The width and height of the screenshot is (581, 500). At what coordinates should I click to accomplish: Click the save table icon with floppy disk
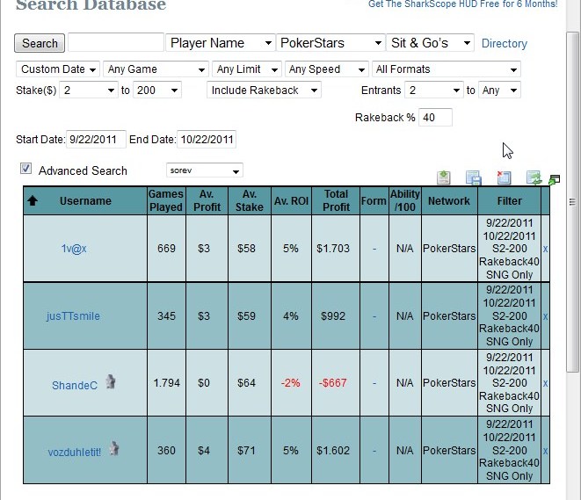coord(474,178)
